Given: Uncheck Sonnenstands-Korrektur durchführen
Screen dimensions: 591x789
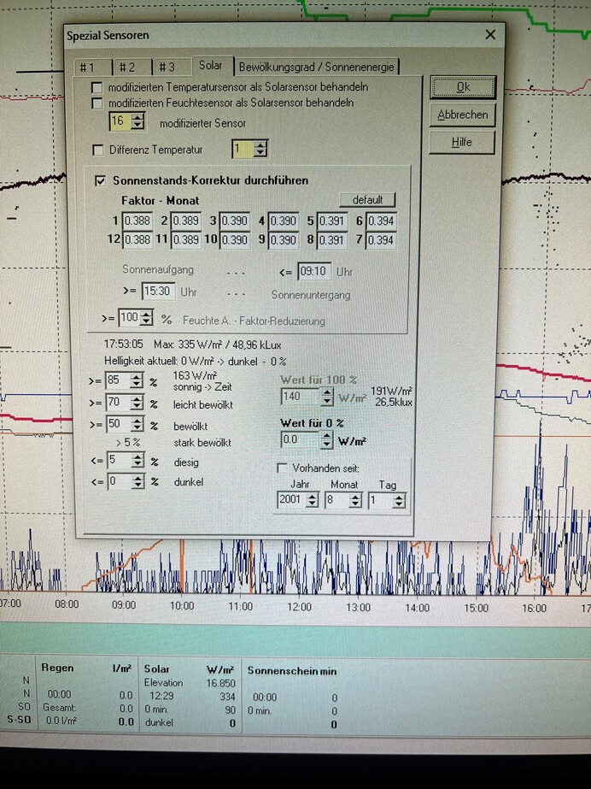Looking at the screenshot, I should point(101,181).
